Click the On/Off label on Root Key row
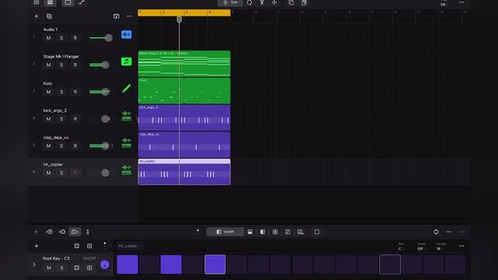 89,258
